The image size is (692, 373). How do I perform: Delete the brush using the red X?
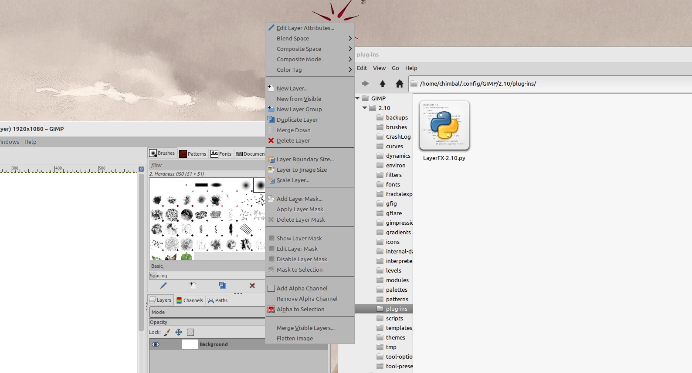pyautogui.click(x=252, y=286)
